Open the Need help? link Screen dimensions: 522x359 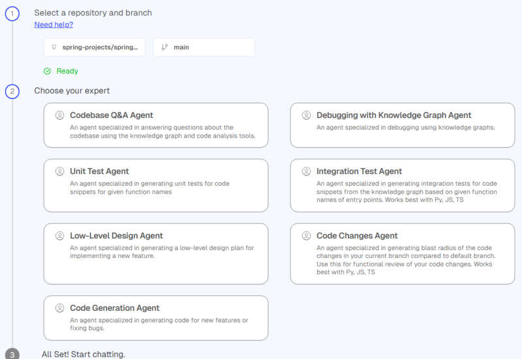tap(54, 25)
